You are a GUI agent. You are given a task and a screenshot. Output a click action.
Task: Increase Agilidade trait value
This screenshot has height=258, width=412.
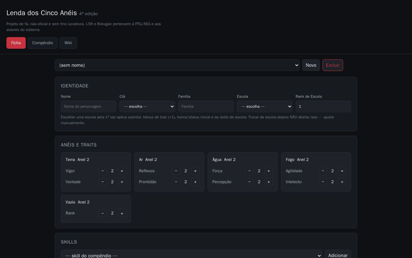(x=342, y=171)
